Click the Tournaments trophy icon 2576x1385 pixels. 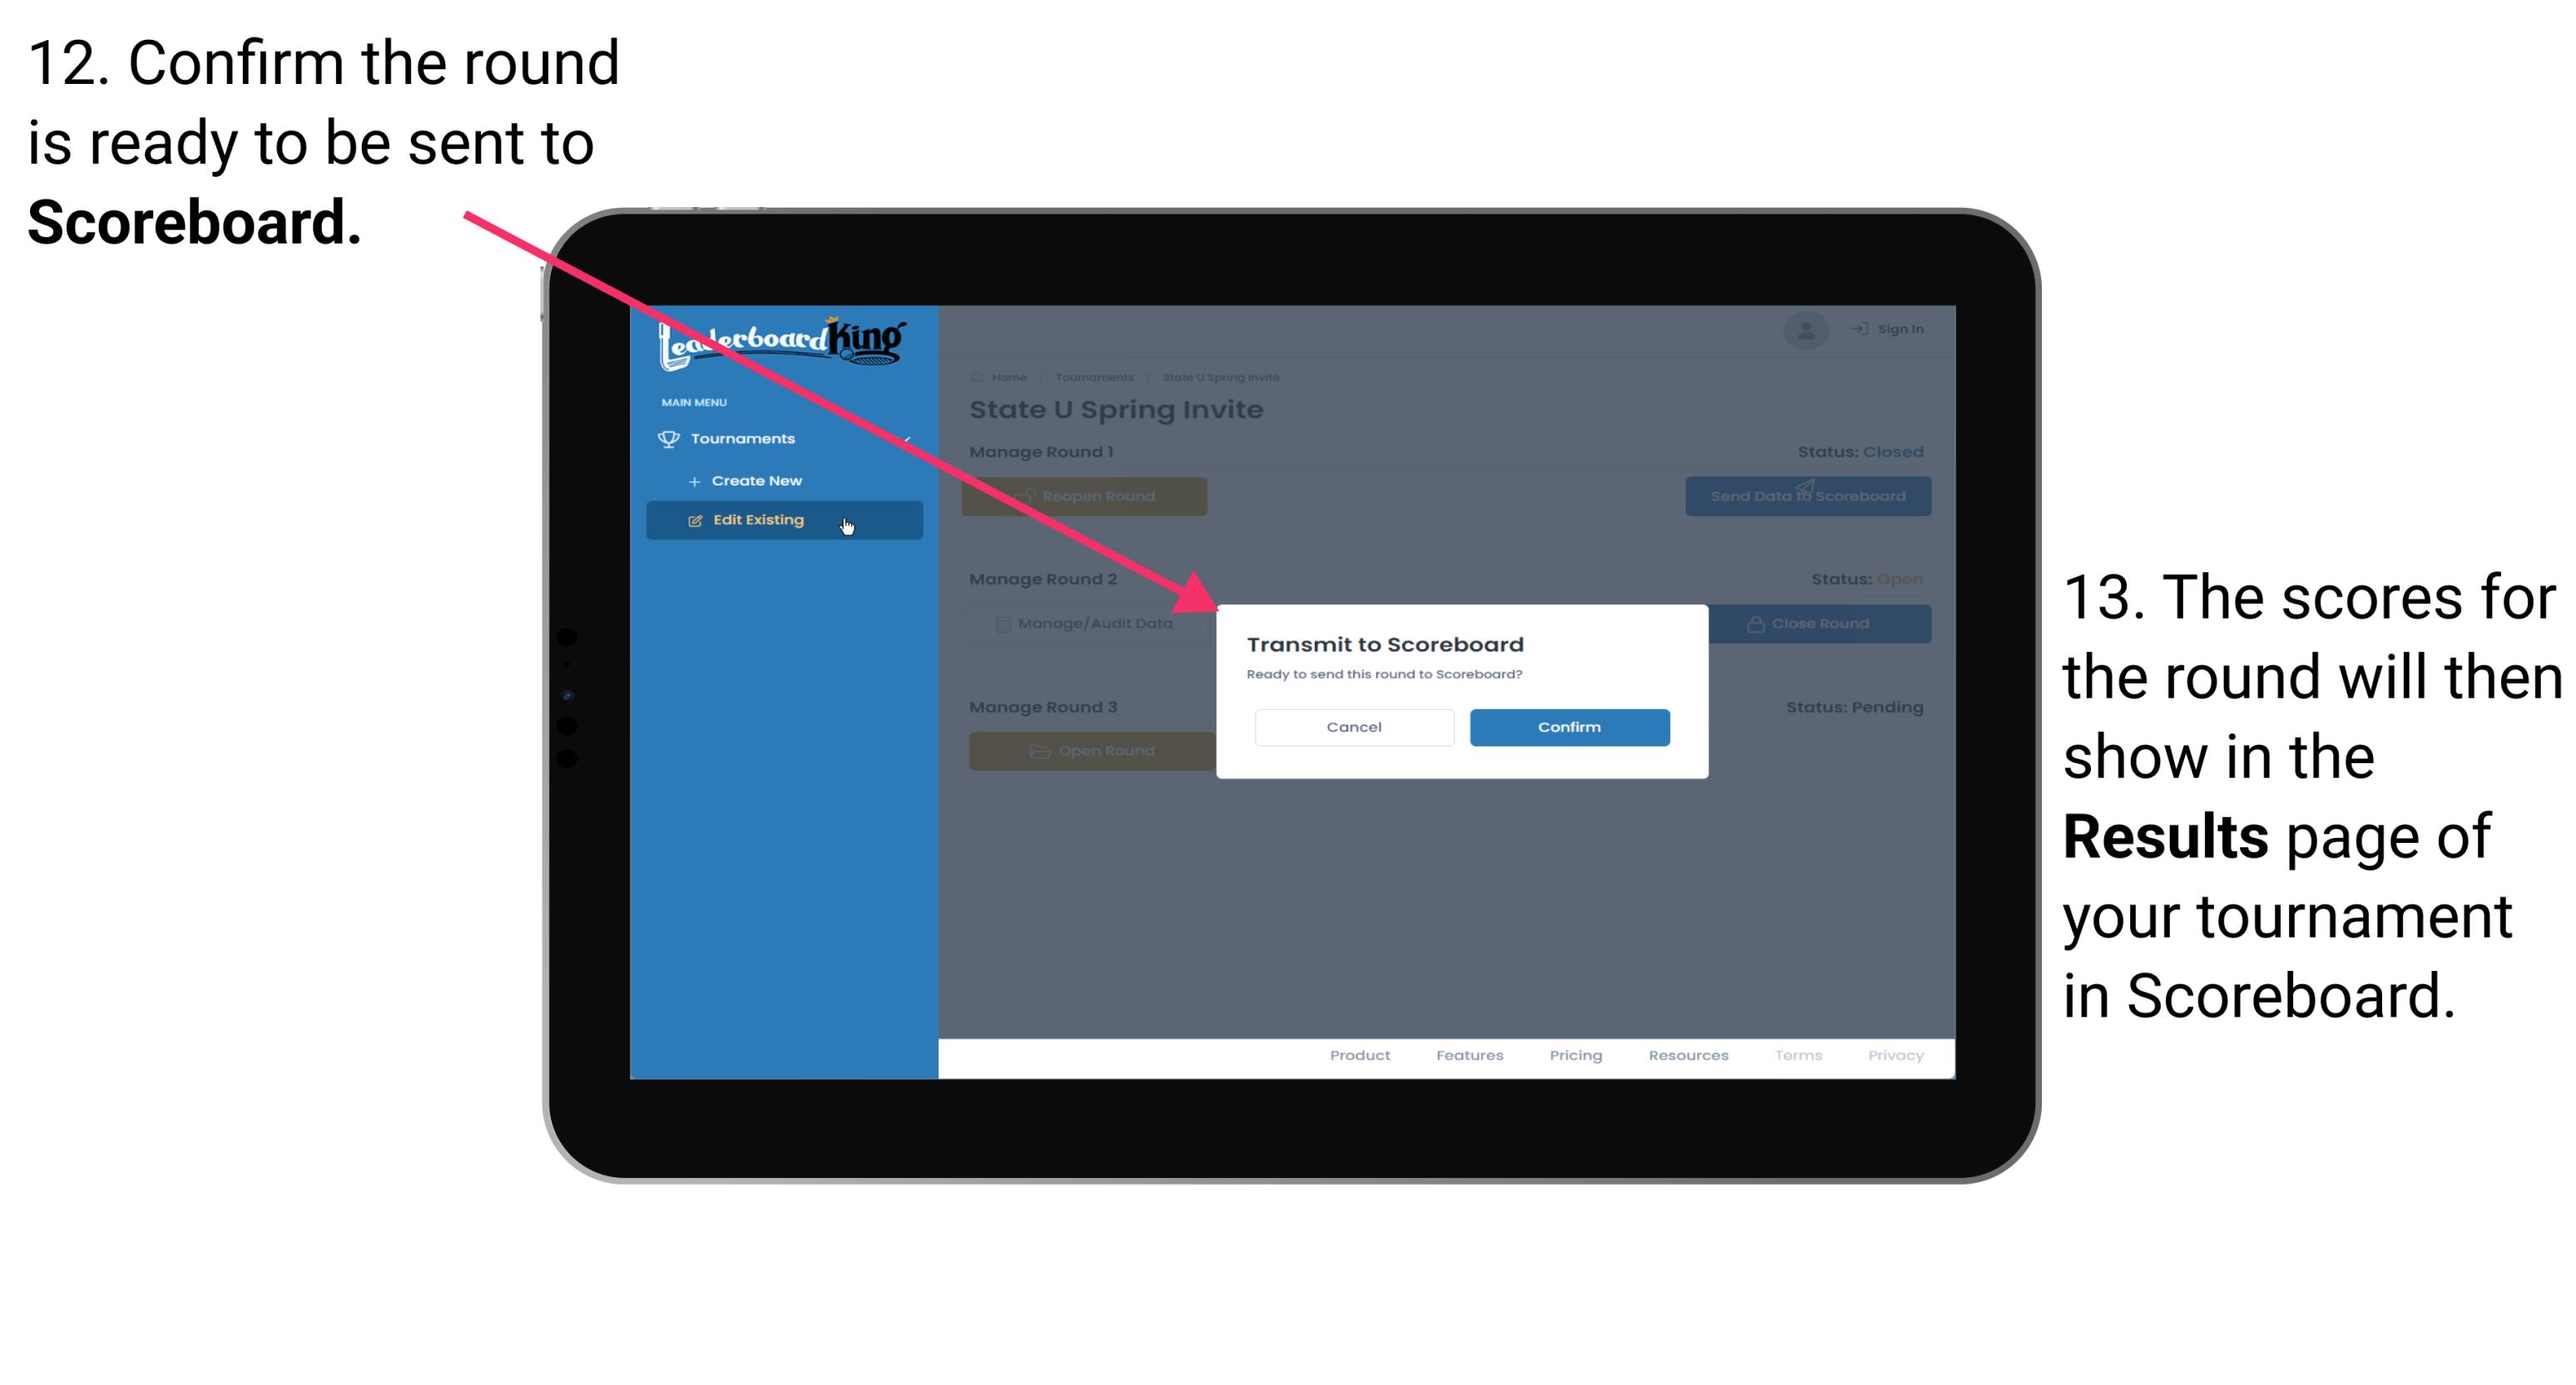669,438
